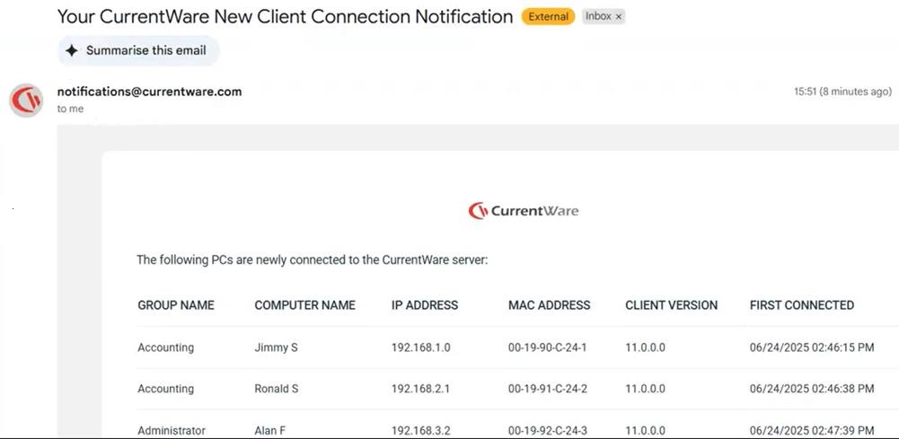Viewport: 899px width, 439px height.
Task: Select the Jimmy S computer name
Action: 276,347
